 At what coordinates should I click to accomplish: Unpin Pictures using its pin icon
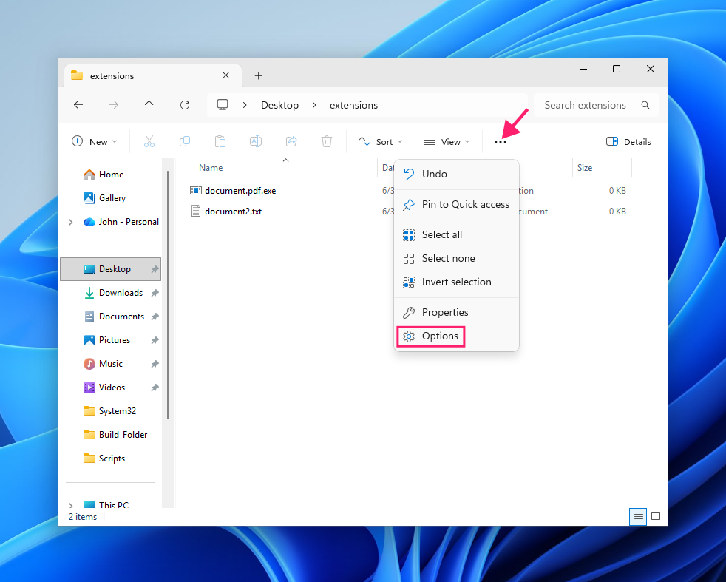click(155, 340)
